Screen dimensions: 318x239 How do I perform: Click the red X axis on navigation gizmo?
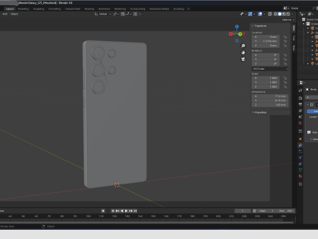tap(231, 34)
